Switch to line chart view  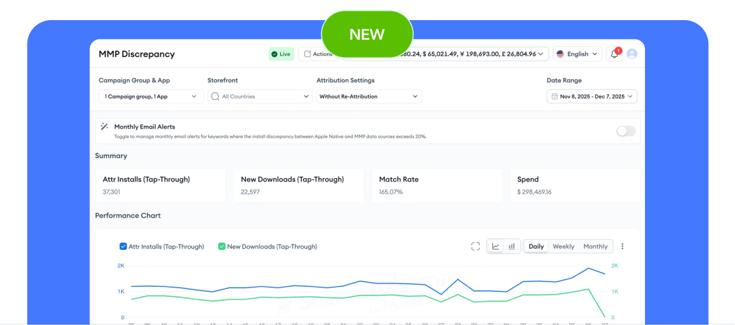496,247
